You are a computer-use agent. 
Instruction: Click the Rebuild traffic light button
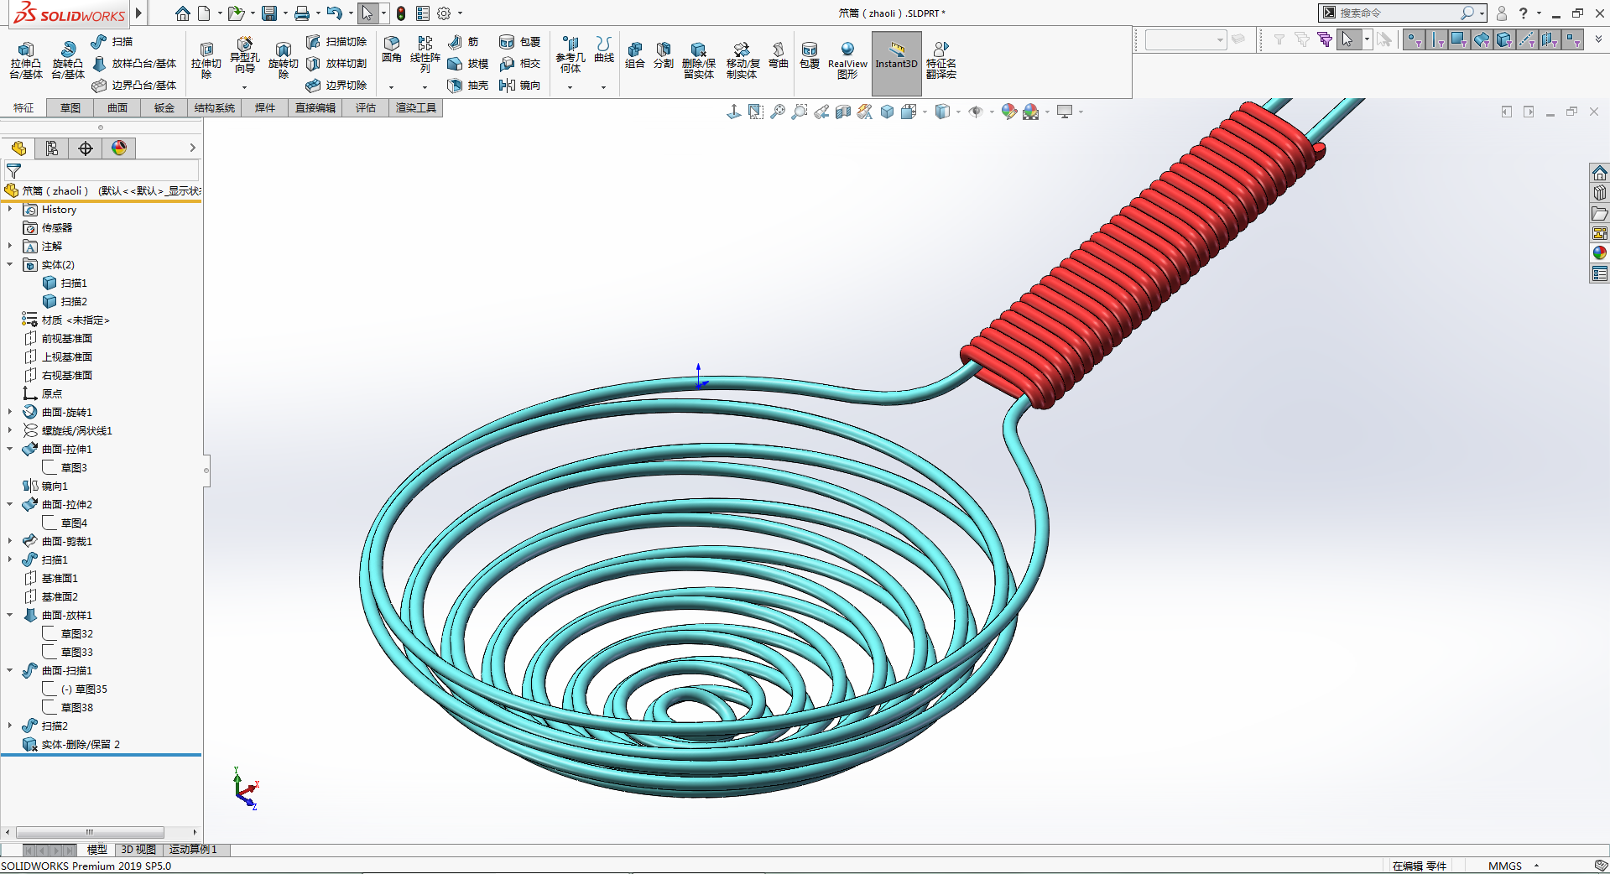point(401,13)
